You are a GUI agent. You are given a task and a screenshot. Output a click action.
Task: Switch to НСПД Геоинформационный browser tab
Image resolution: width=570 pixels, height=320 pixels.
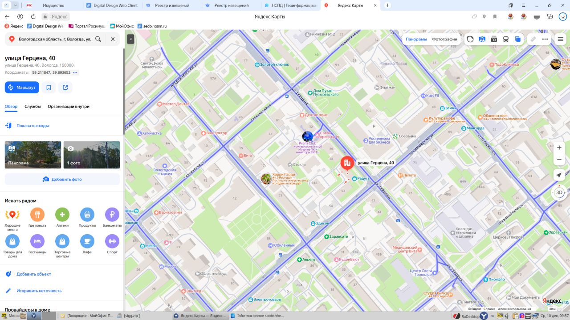tap(291, 5)
